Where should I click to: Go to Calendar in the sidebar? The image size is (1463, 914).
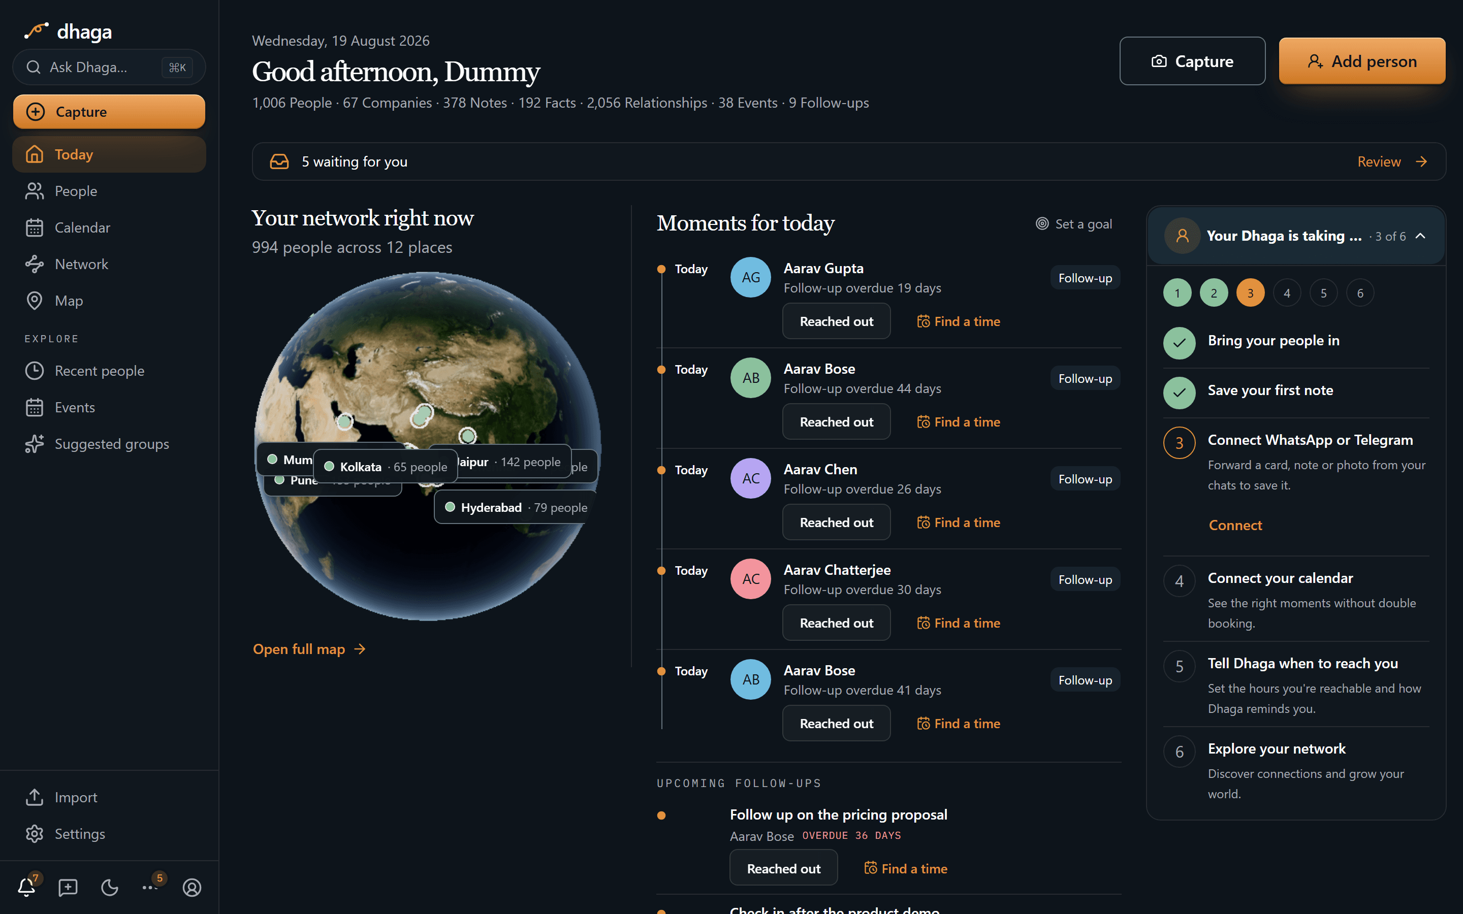(x=109, y=227)
